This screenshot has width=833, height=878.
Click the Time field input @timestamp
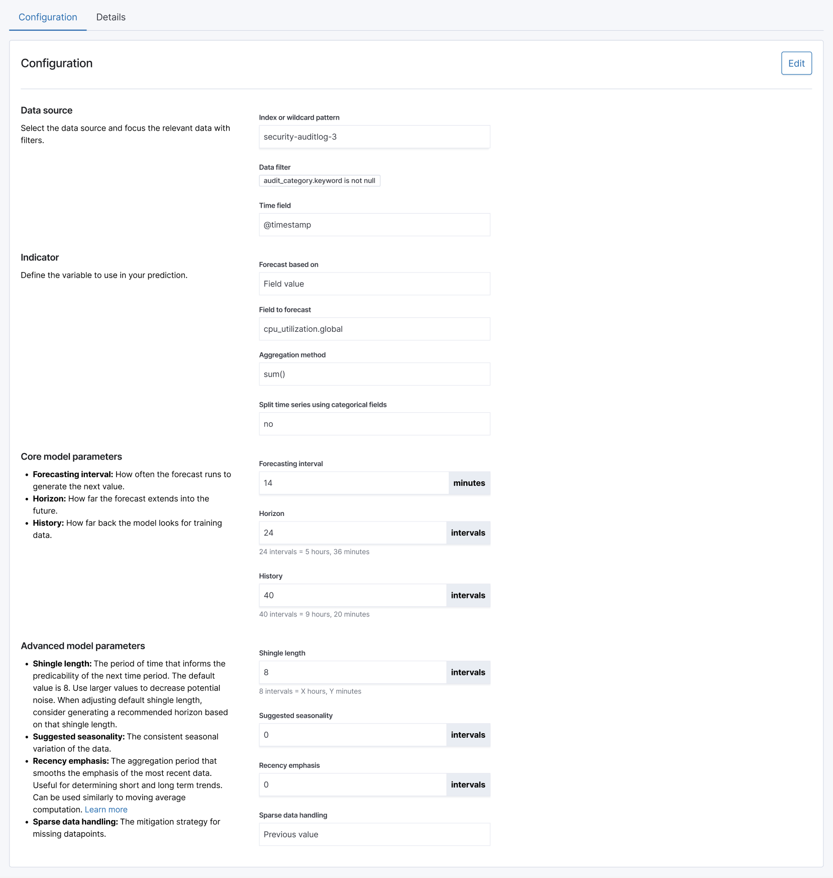click(x=374, y=225)
